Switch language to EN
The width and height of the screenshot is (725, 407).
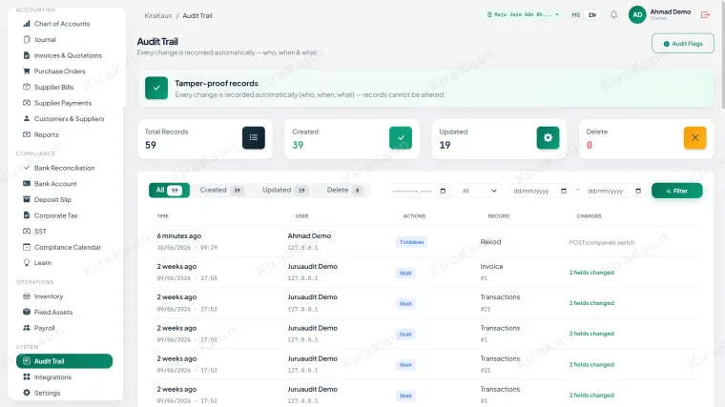tap(592, 15)
